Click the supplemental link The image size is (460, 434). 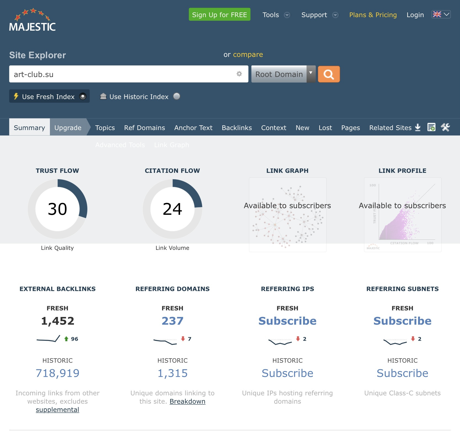[57, 409]
